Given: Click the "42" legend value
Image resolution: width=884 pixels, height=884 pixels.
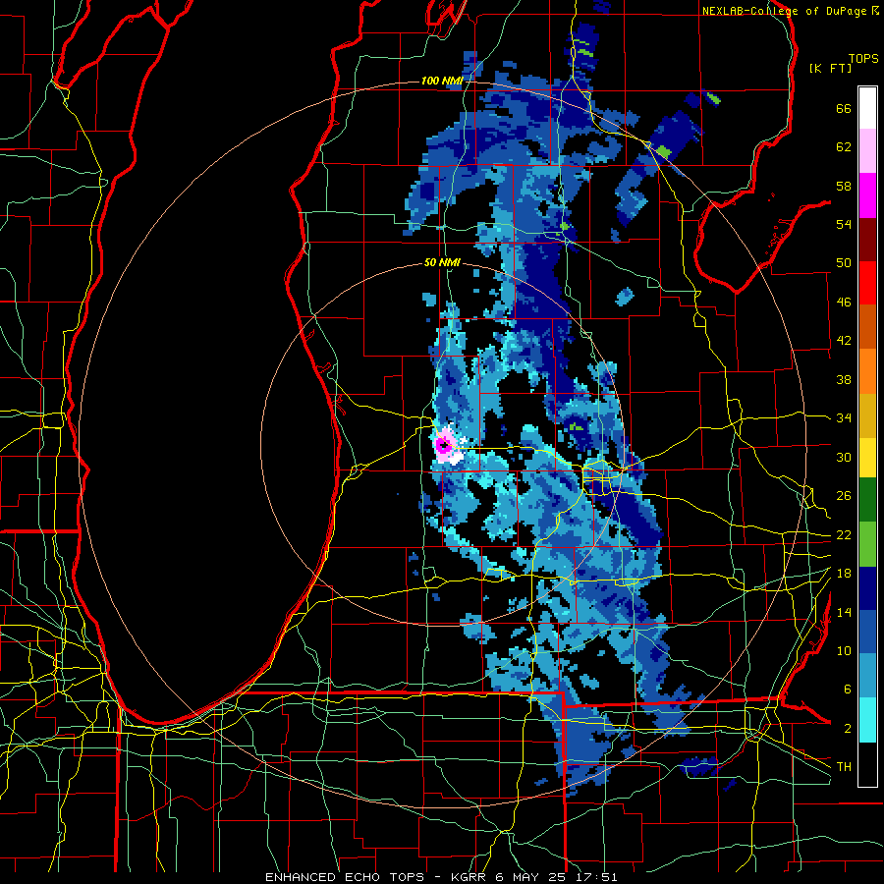Looking at the screenshot, I should [x=844, y=341].
